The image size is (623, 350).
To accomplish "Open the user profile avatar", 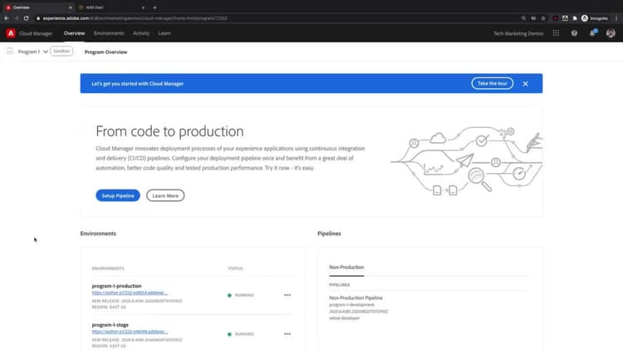I will coord(611,33).
